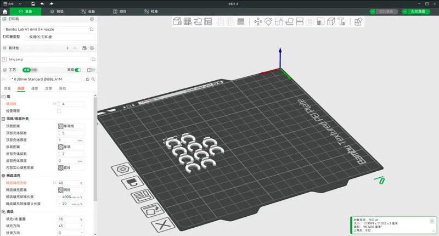Select the Scale tool
Image resolution: width=439 pixels, height=236 pixels.
279,21
